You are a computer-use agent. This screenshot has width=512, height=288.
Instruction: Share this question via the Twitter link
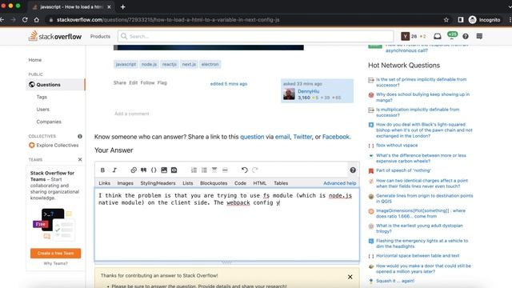(x=302, y=137)
